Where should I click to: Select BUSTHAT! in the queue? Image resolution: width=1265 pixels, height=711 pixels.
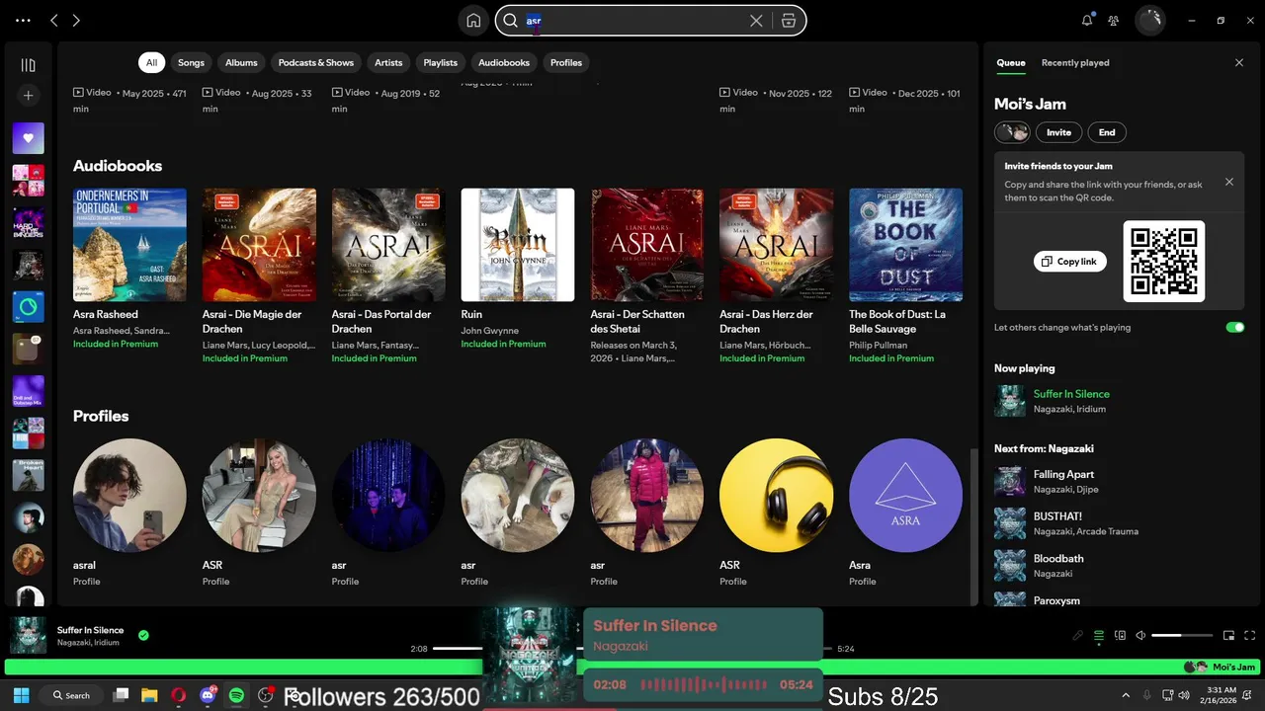(x=1057, y=516)
